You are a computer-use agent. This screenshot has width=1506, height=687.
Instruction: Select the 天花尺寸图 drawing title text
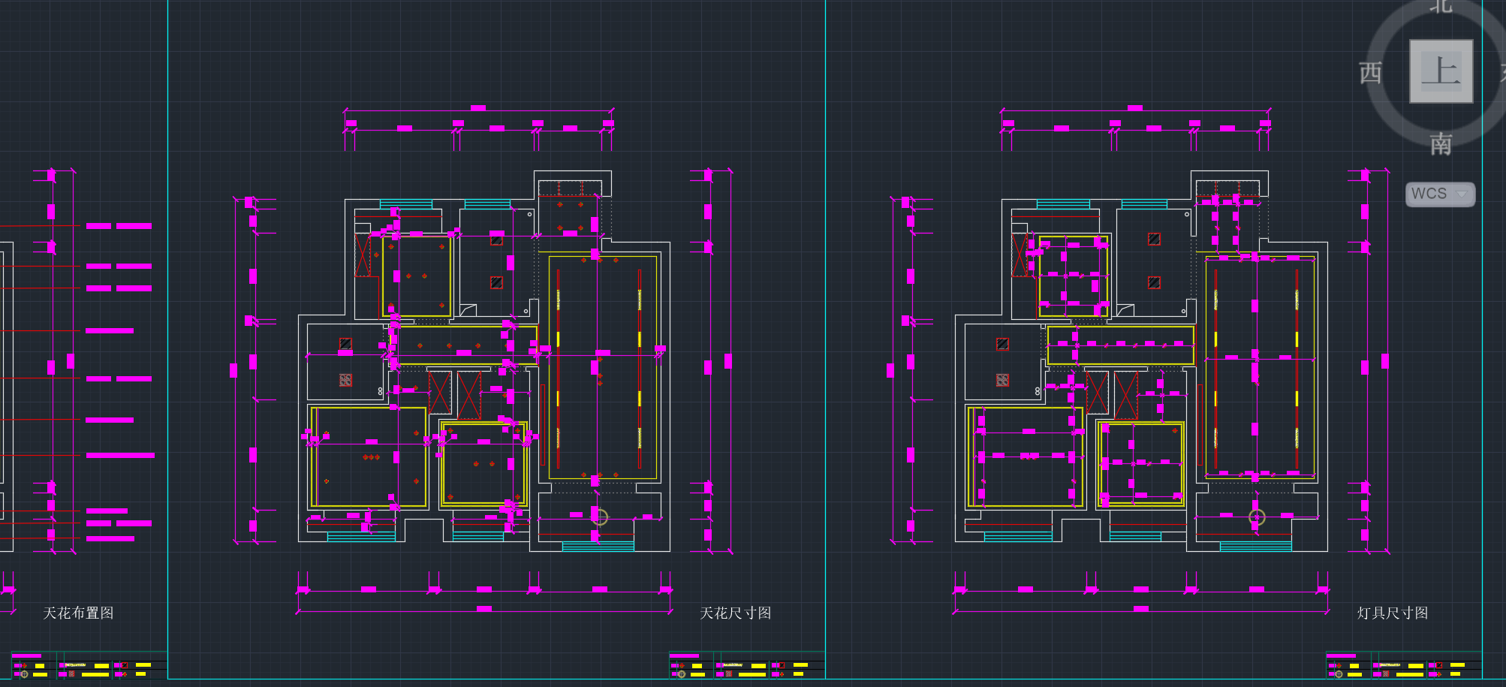tap(735, 613)
